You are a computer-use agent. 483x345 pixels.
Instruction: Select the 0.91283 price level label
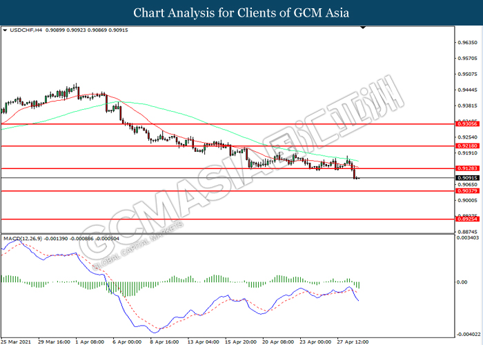(x=467, y=168)
